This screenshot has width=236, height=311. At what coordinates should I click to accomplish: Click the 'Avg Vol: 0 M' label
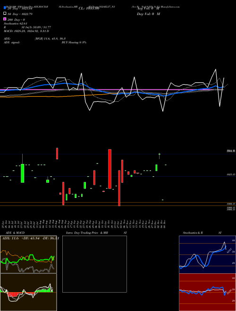point(148,8)
